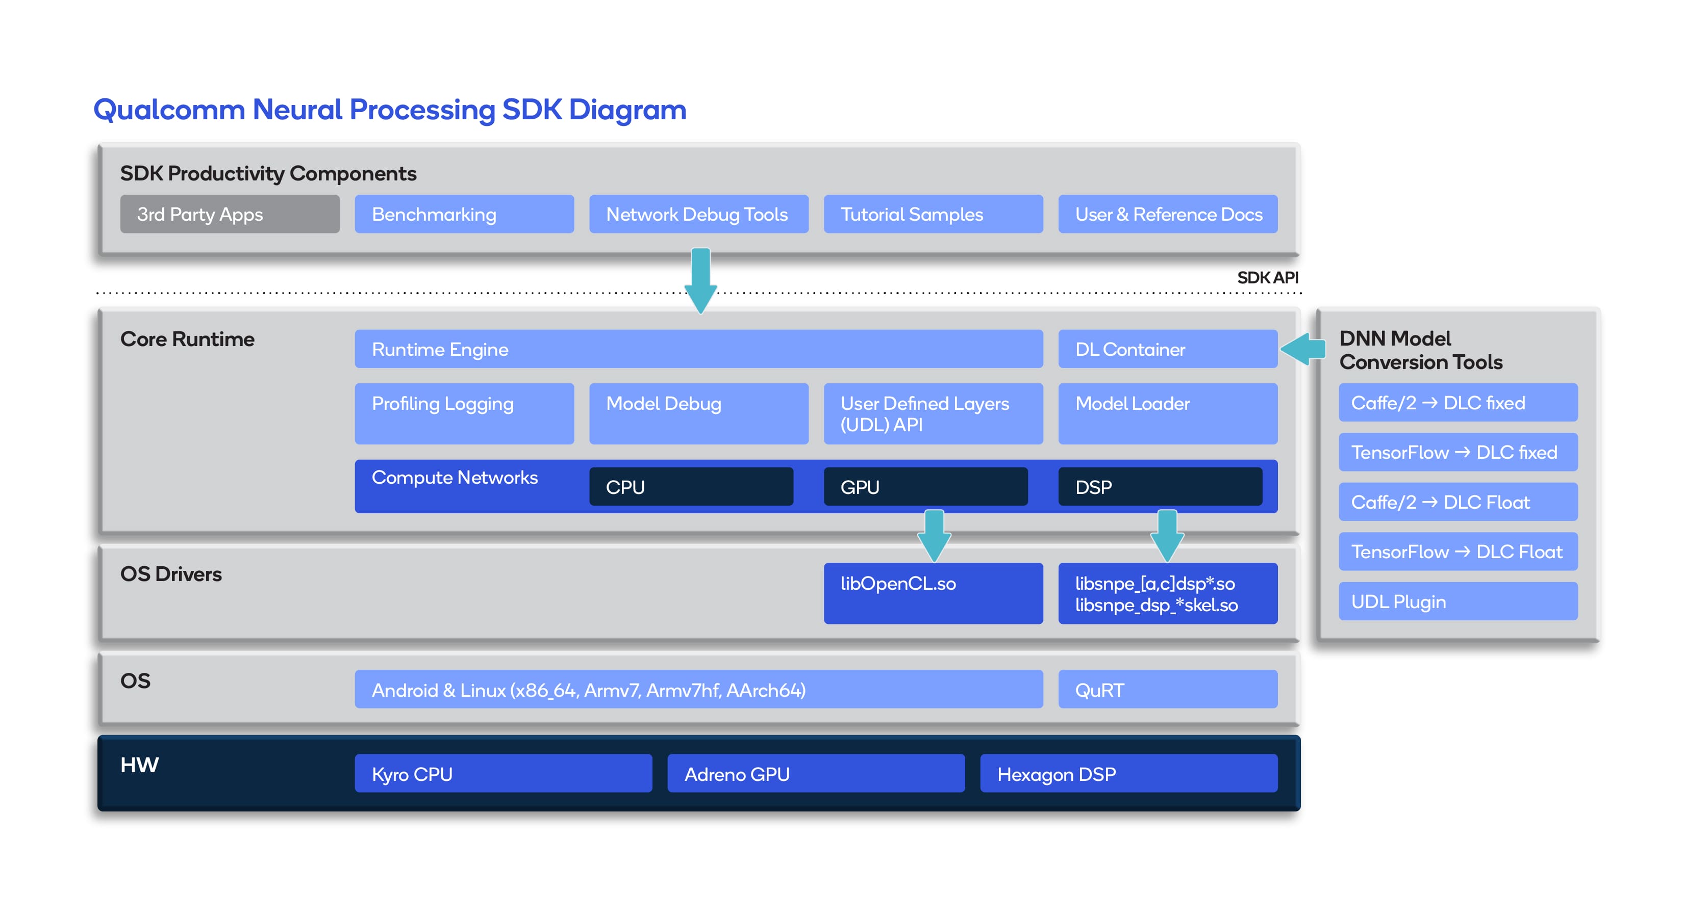This screenshot has width=1684, height=918.
Task: Click the OS Drivers heading
Action: pyautogui.click(x=170, y=573)
